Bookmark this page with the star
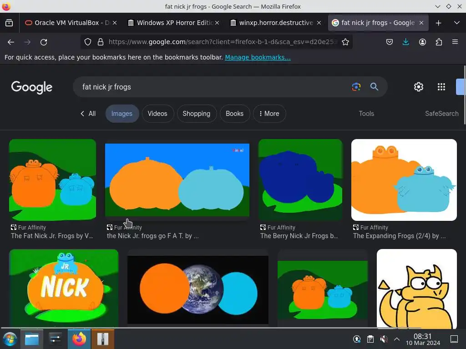Image resolution: width=466 pixels, height=349 pixels. coord(345,42)
